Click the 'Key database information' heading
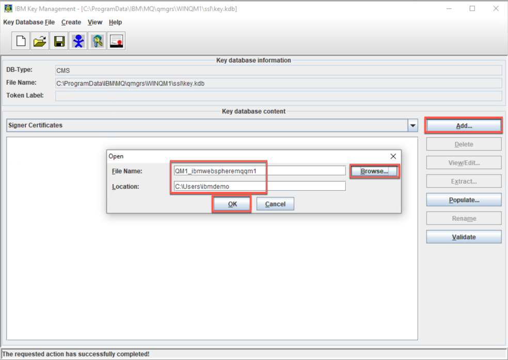This screenshot has height=360, width=508. point(253,60)
